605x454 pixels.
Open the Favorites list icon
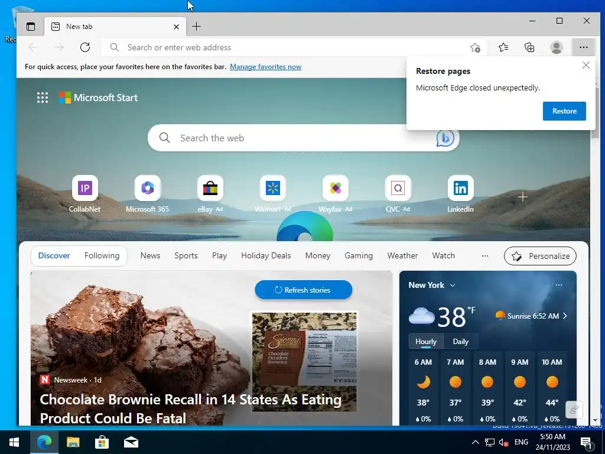tap(503, 47)
